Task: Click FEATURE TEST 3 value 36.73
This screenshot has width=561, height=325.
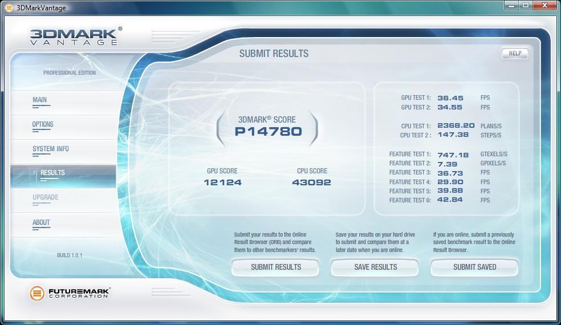Action: (x=450, y=173)
